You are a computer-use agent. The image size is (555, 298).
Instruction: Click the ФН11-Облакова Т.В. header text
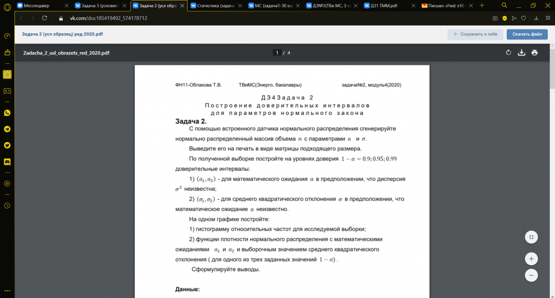[198, 85]
